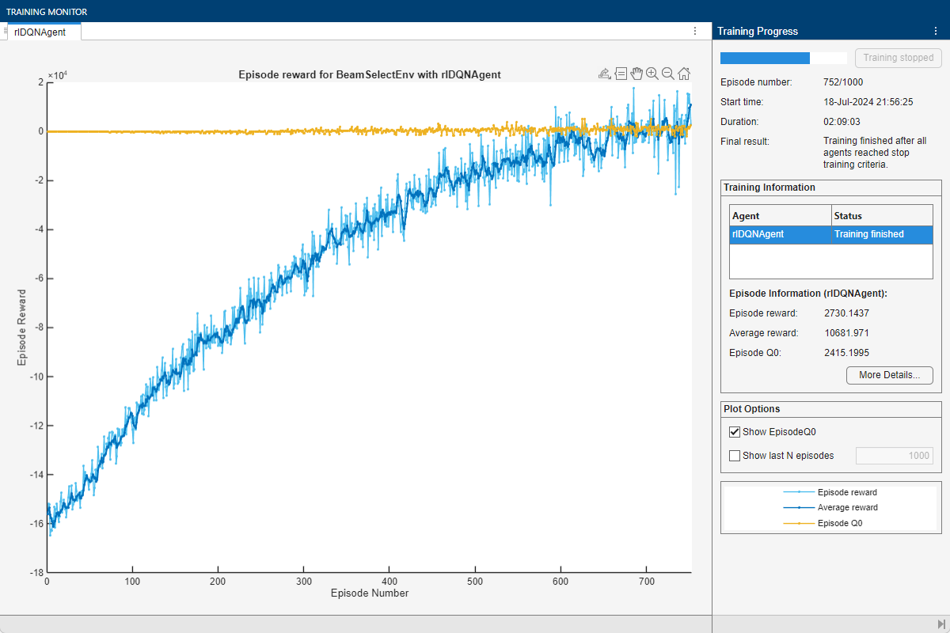Uncheck the Show EpisodeQ0 checkbox
The height and width of the screenshot is (633, 950).
735,432
